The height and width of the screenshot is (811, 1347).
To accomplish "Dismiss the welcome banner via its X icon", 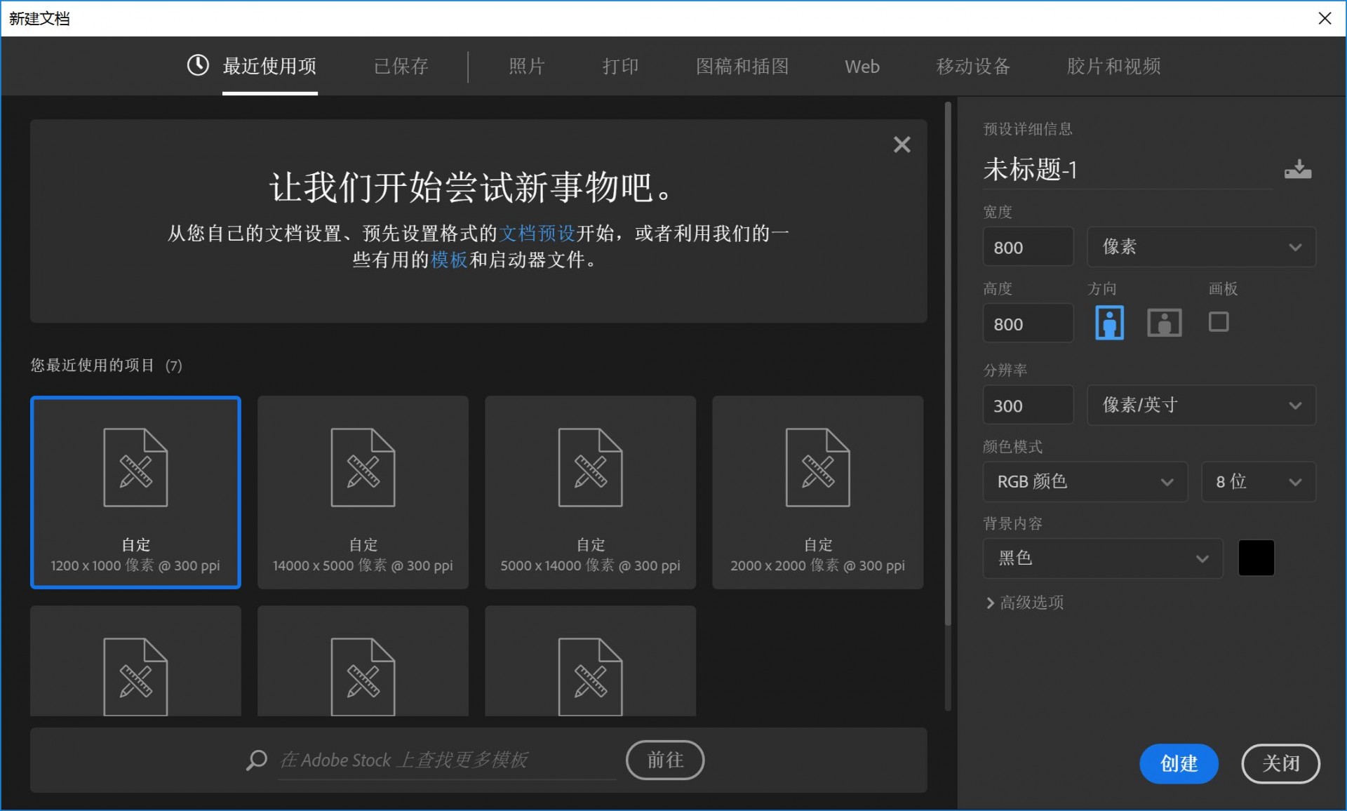I will click(902, 145).
